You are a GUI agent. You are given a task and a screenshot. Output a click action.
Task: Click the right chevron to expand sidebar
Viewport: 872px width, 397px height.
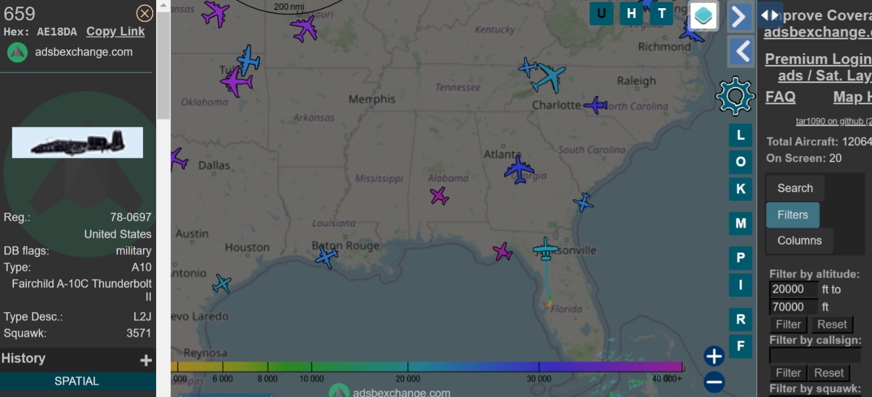click(x=740, y=17)
